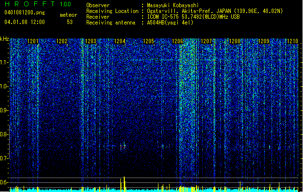Click the 0.8 kHz axis label
303x192 pixels.
4,134
